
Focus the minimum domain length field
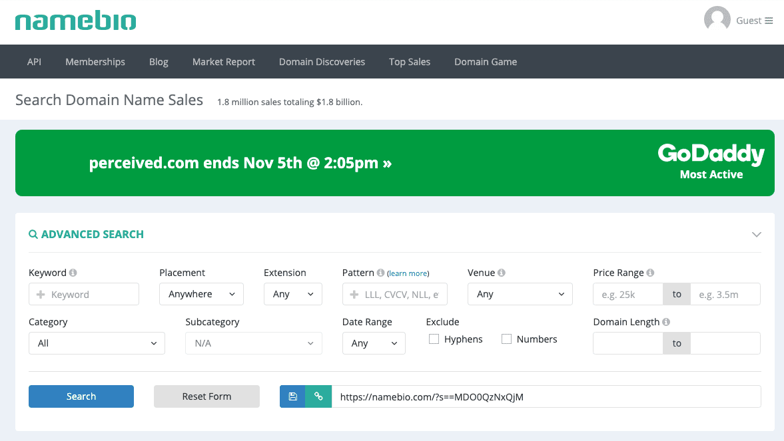click(x=628, y=343)
